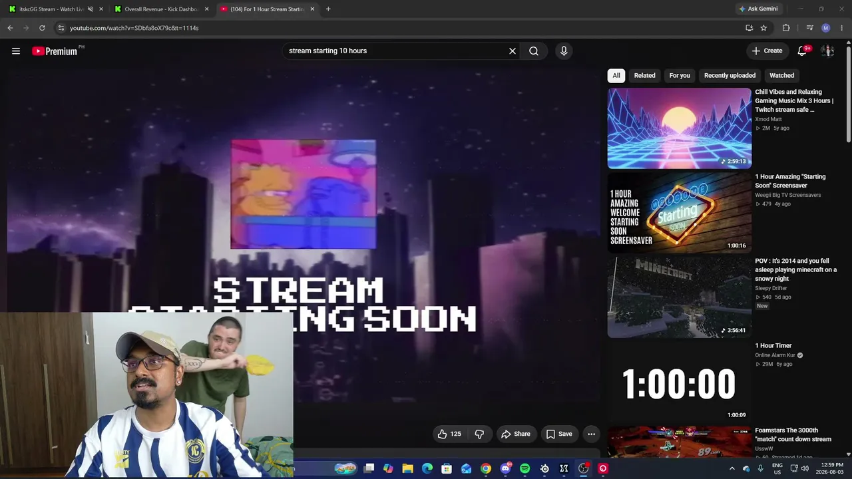Image resolution: width=852 pixels, height=479 pixels.
Task: Select the Related filter chip
Action: [644, 75]
